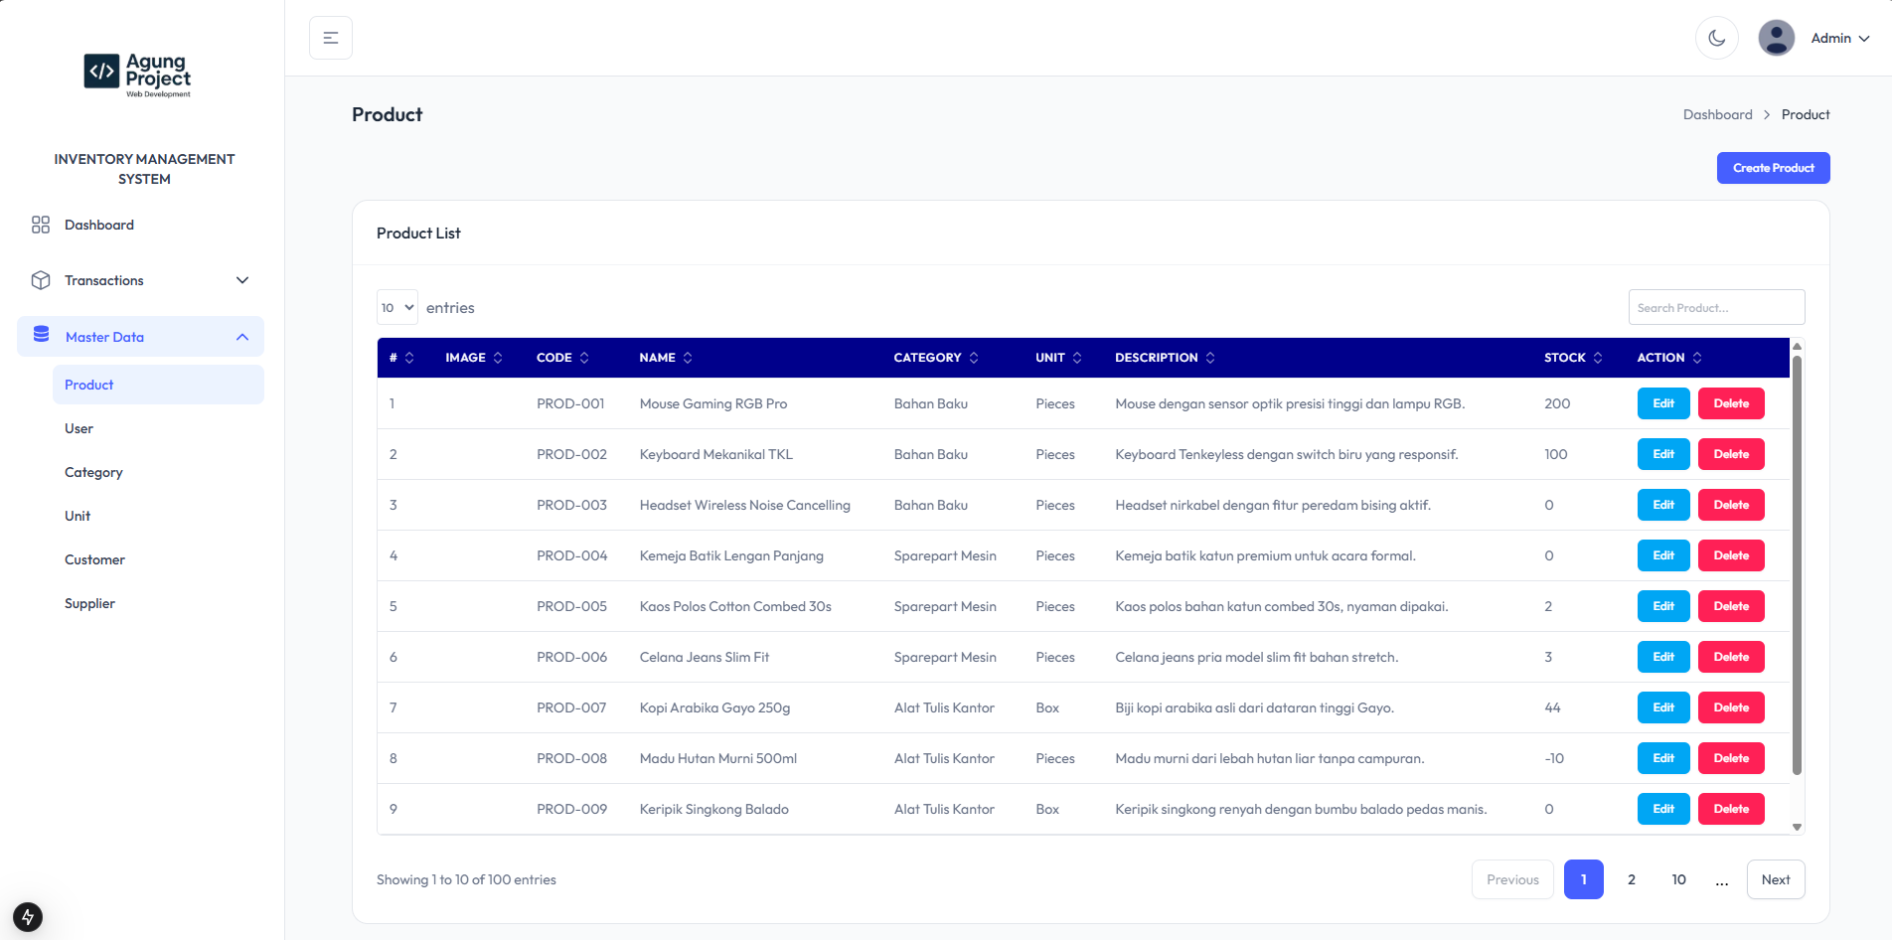Toggle dark mode moon icon
Viewport: 1892px width, 940px height.
tap(1717, 38)
